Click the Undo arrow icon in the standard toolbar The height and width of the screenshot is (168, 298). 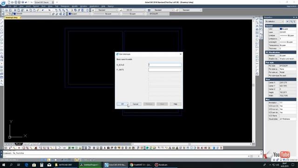pyautogui.click(x=43, y=10)
